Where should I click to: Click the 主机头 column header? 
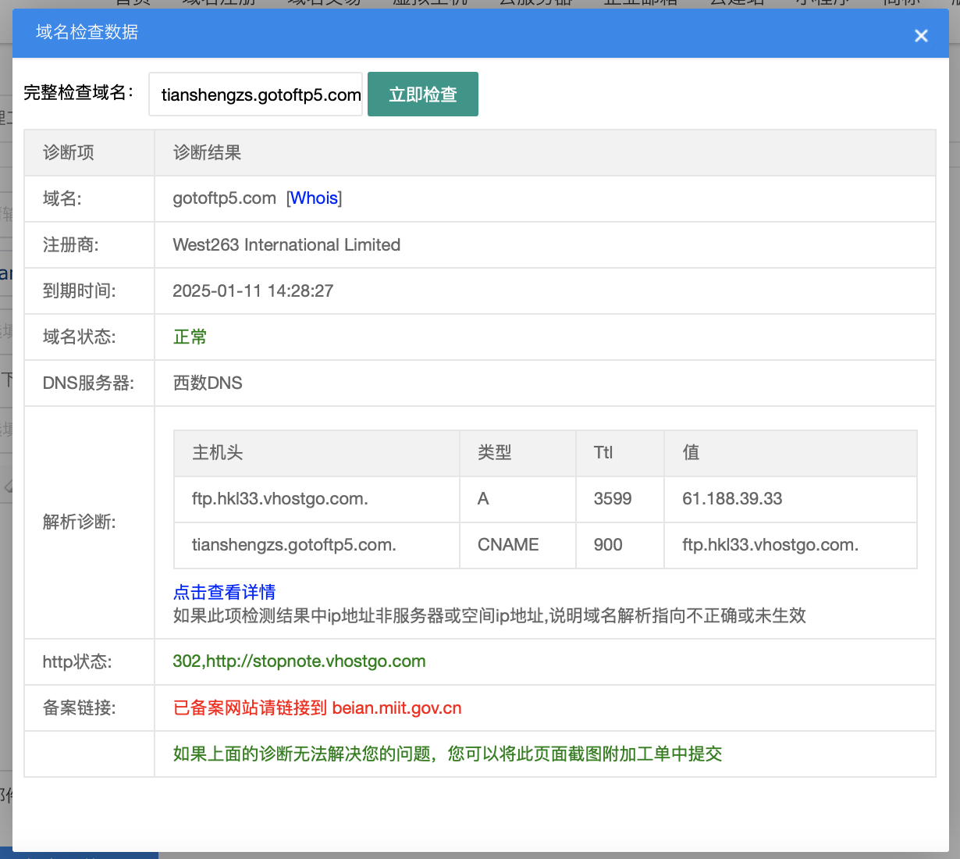tap(218, 453)
